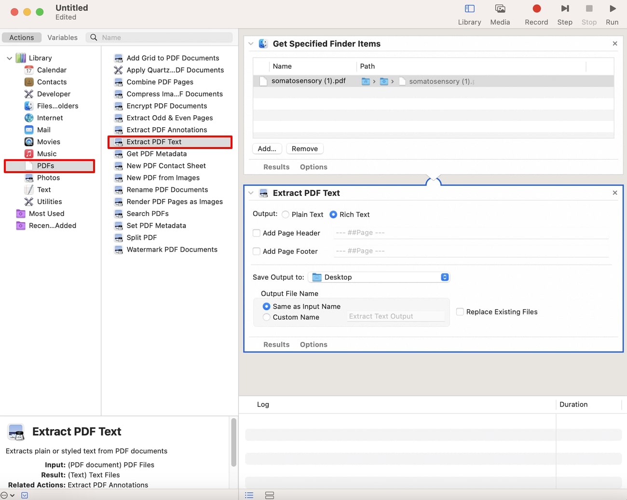Select the Photos library category

48,178
